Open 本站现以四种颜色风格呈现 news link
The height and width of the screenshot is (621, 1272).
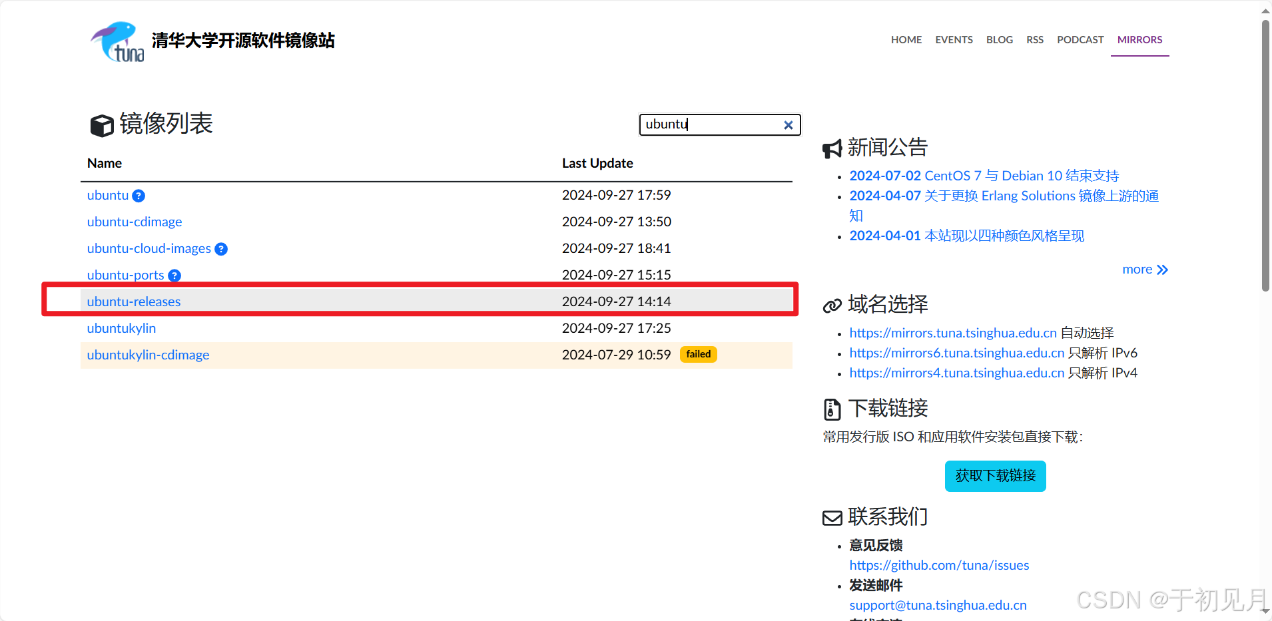click(x=967, y=236)
